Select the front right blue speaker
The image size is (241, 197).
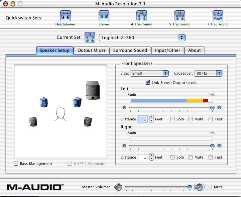78,102
